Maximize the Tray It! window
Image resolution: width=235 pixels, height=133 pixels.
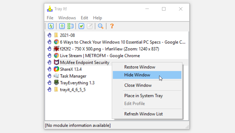164,9
